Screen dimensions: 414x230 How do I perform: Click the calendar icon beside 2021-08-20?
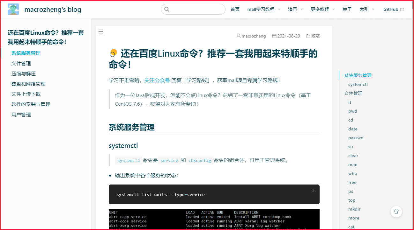274,36
